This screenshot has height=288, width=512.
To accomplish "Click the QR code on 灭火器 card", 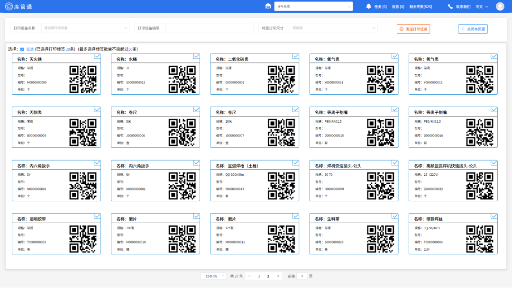I will pos(83,79).
